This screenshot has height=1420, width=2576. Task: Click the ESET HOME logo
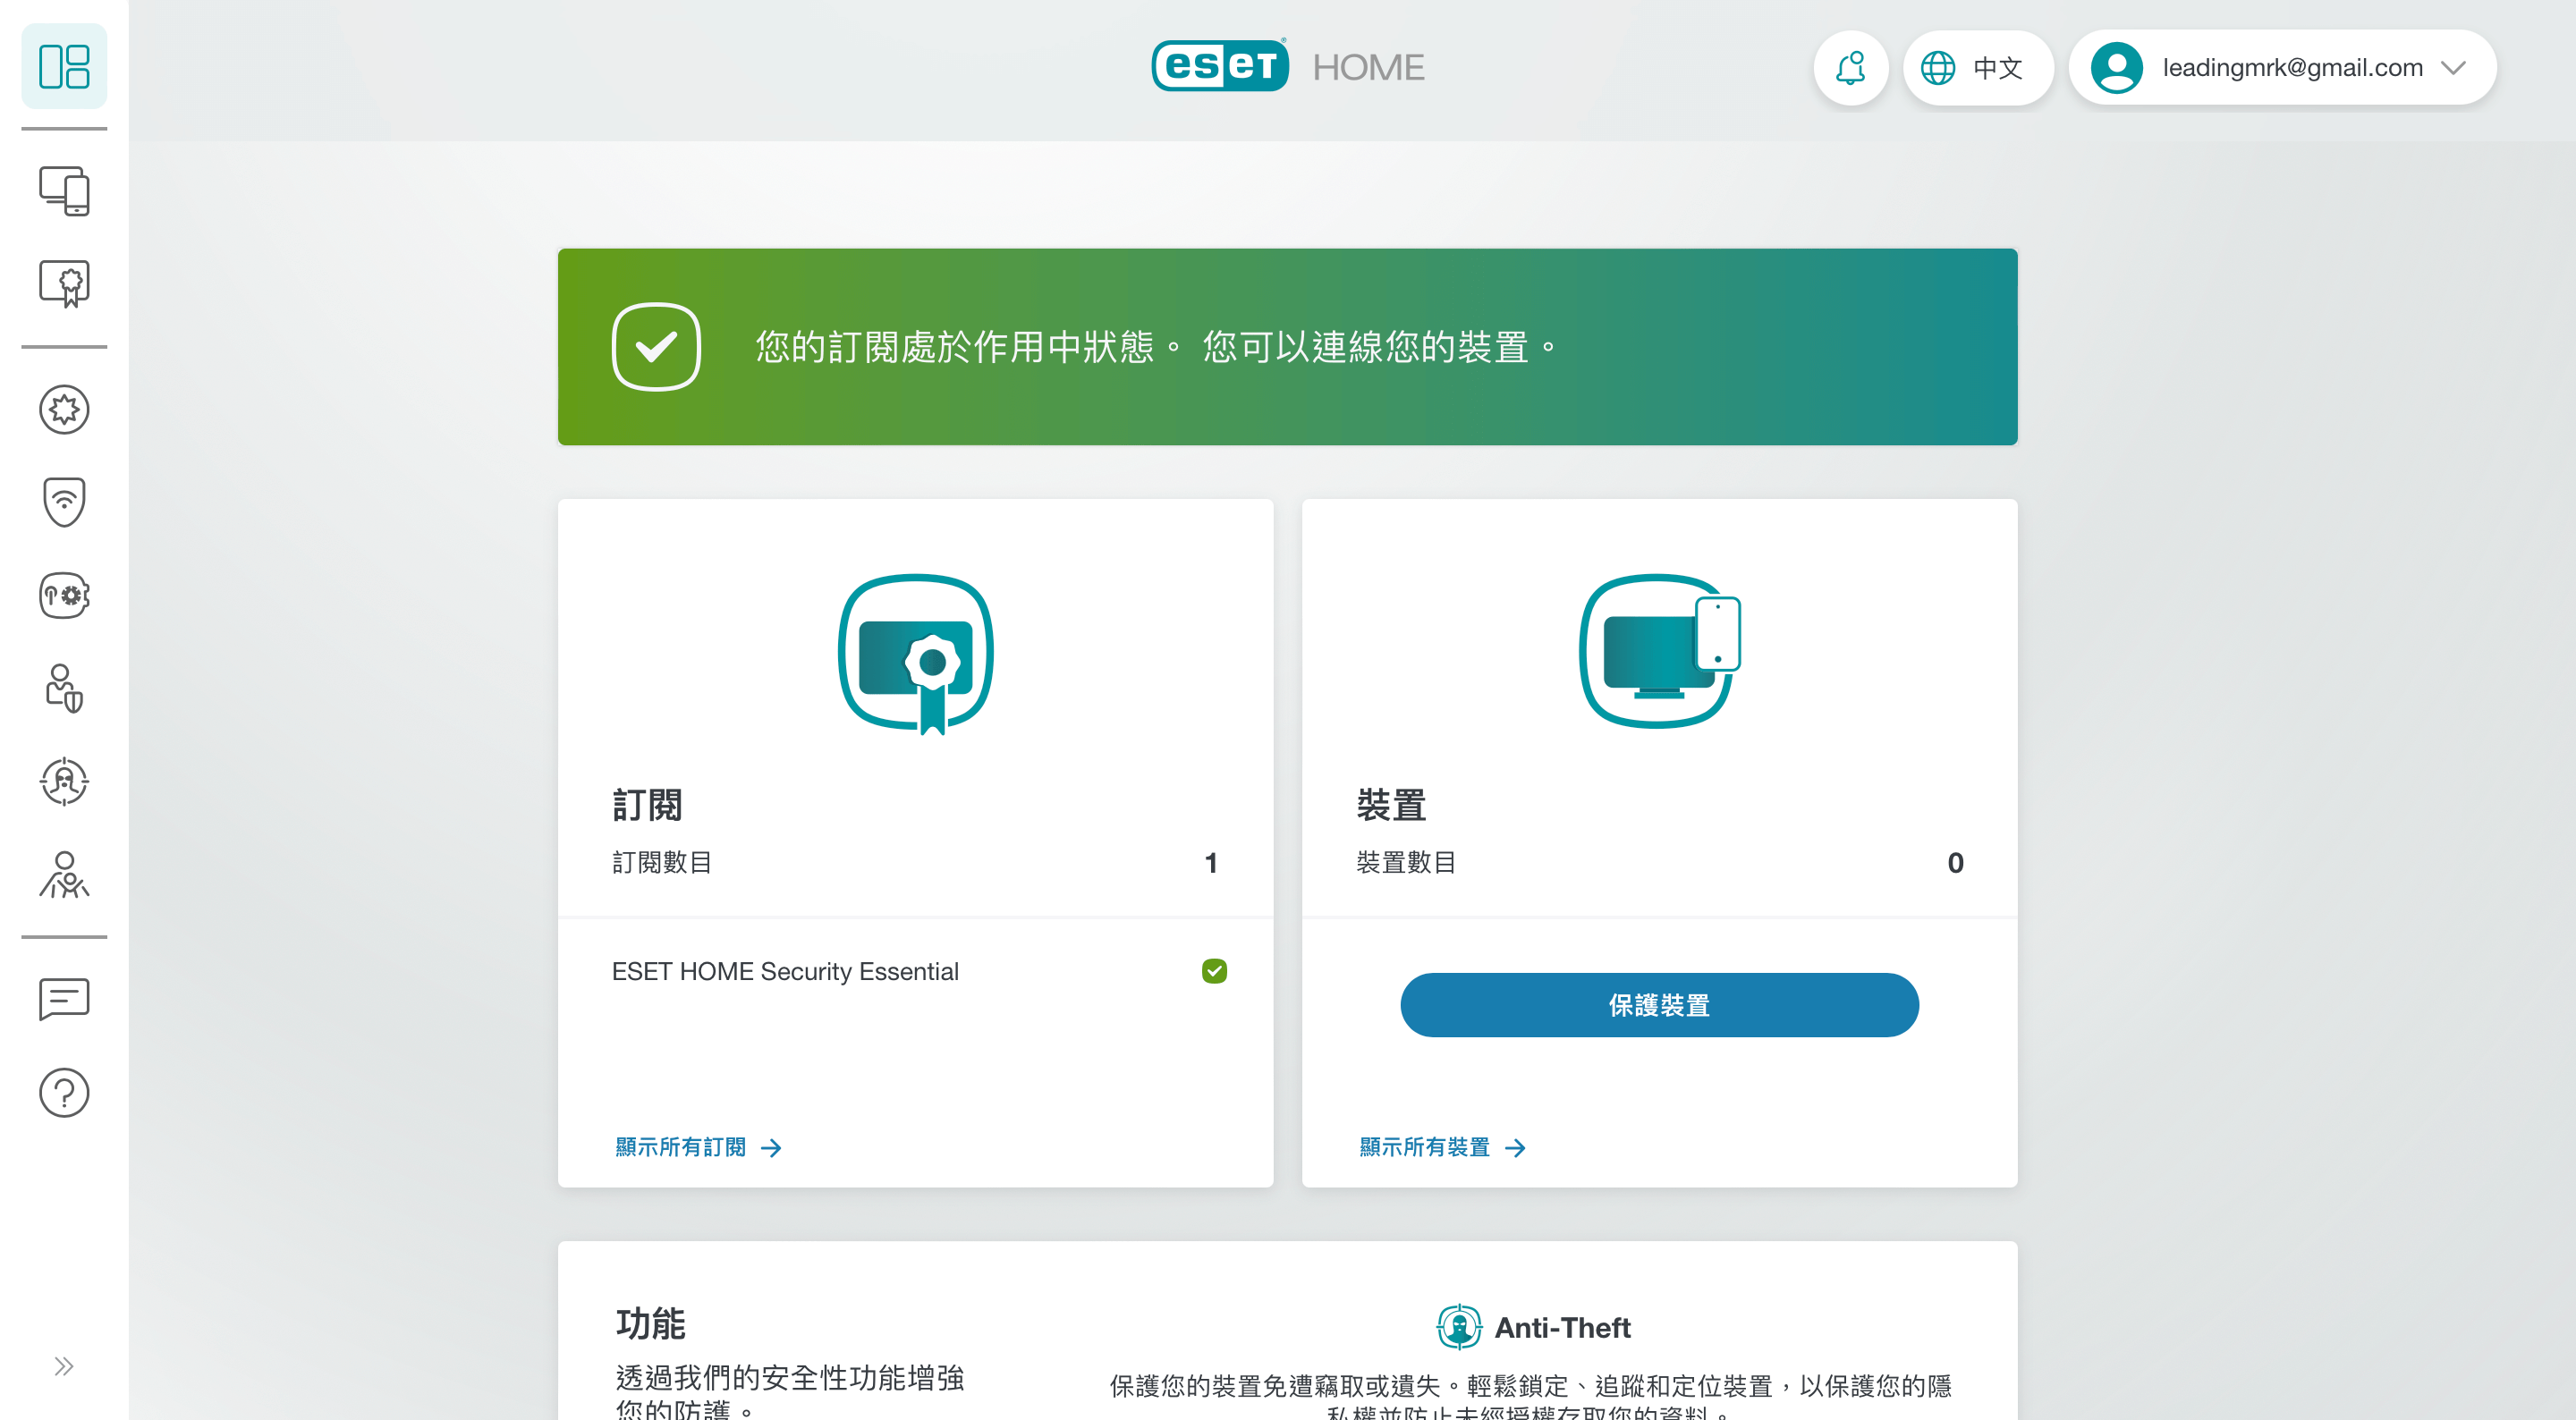pyautogui.click(x=1288, y=66)
